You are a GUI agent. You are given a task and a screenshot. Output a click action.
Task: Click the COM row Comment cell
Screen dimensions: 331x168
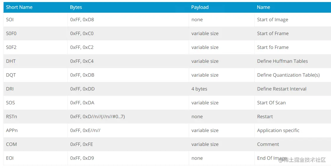tap(293, 144)
